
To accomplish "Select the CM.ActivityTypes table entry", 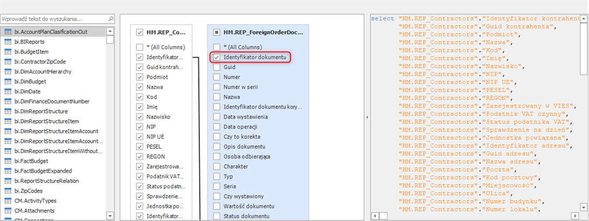I will [x=38, y=201].
